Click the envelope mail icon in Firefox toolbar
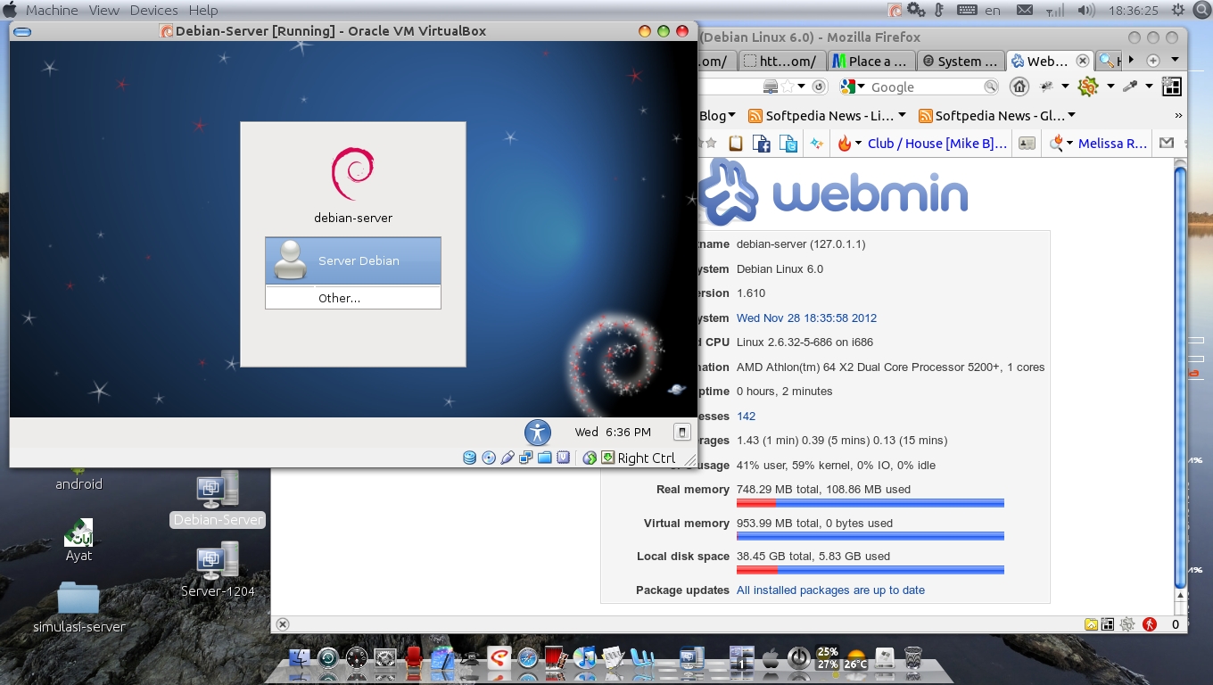Screen dimensions: 1213x685 pos(1166,143)
